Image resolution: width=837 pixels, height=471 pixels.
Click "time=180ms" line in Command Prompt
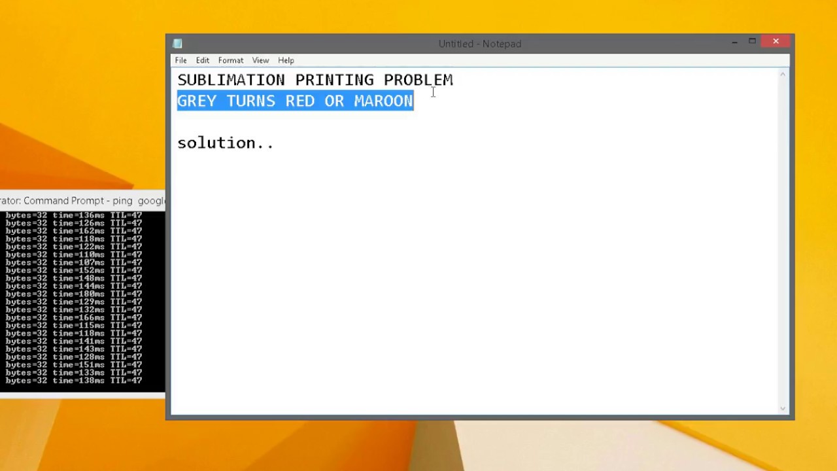point(74,294)
